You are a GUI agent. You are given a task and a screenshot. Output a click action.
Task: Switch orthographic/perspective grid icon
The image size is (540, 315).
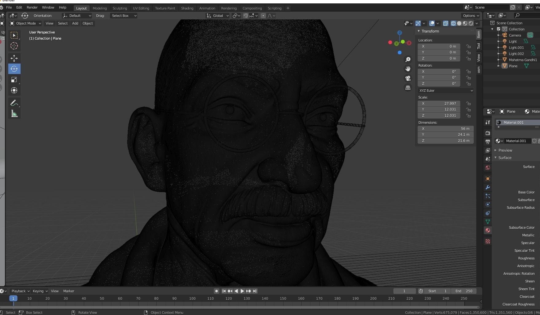408,88
